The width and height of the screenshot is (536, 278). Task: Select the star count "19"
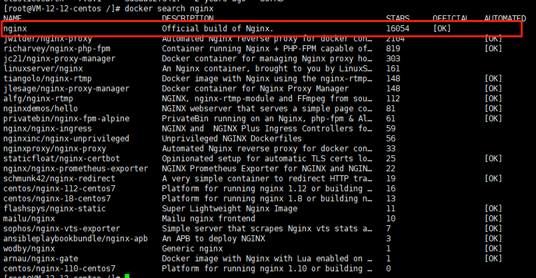(x=391, y=179)
